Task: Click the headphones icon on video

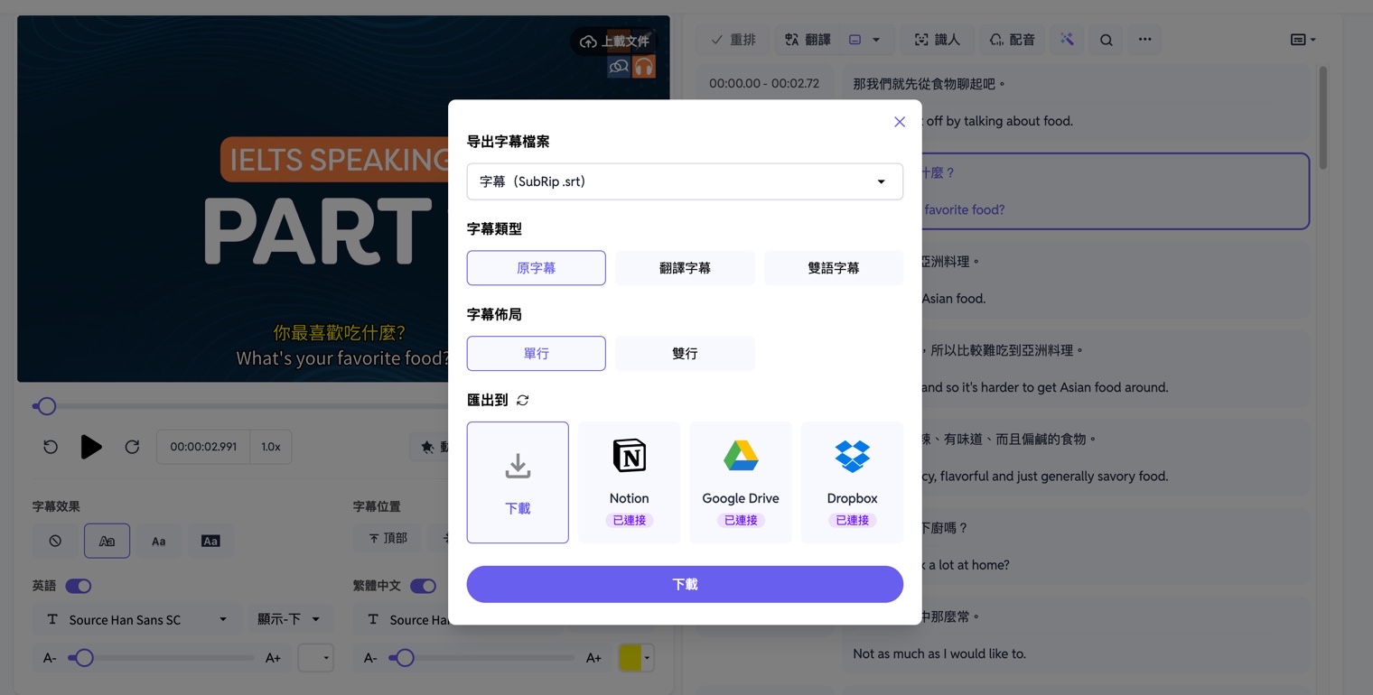Action: click(643, 67)
